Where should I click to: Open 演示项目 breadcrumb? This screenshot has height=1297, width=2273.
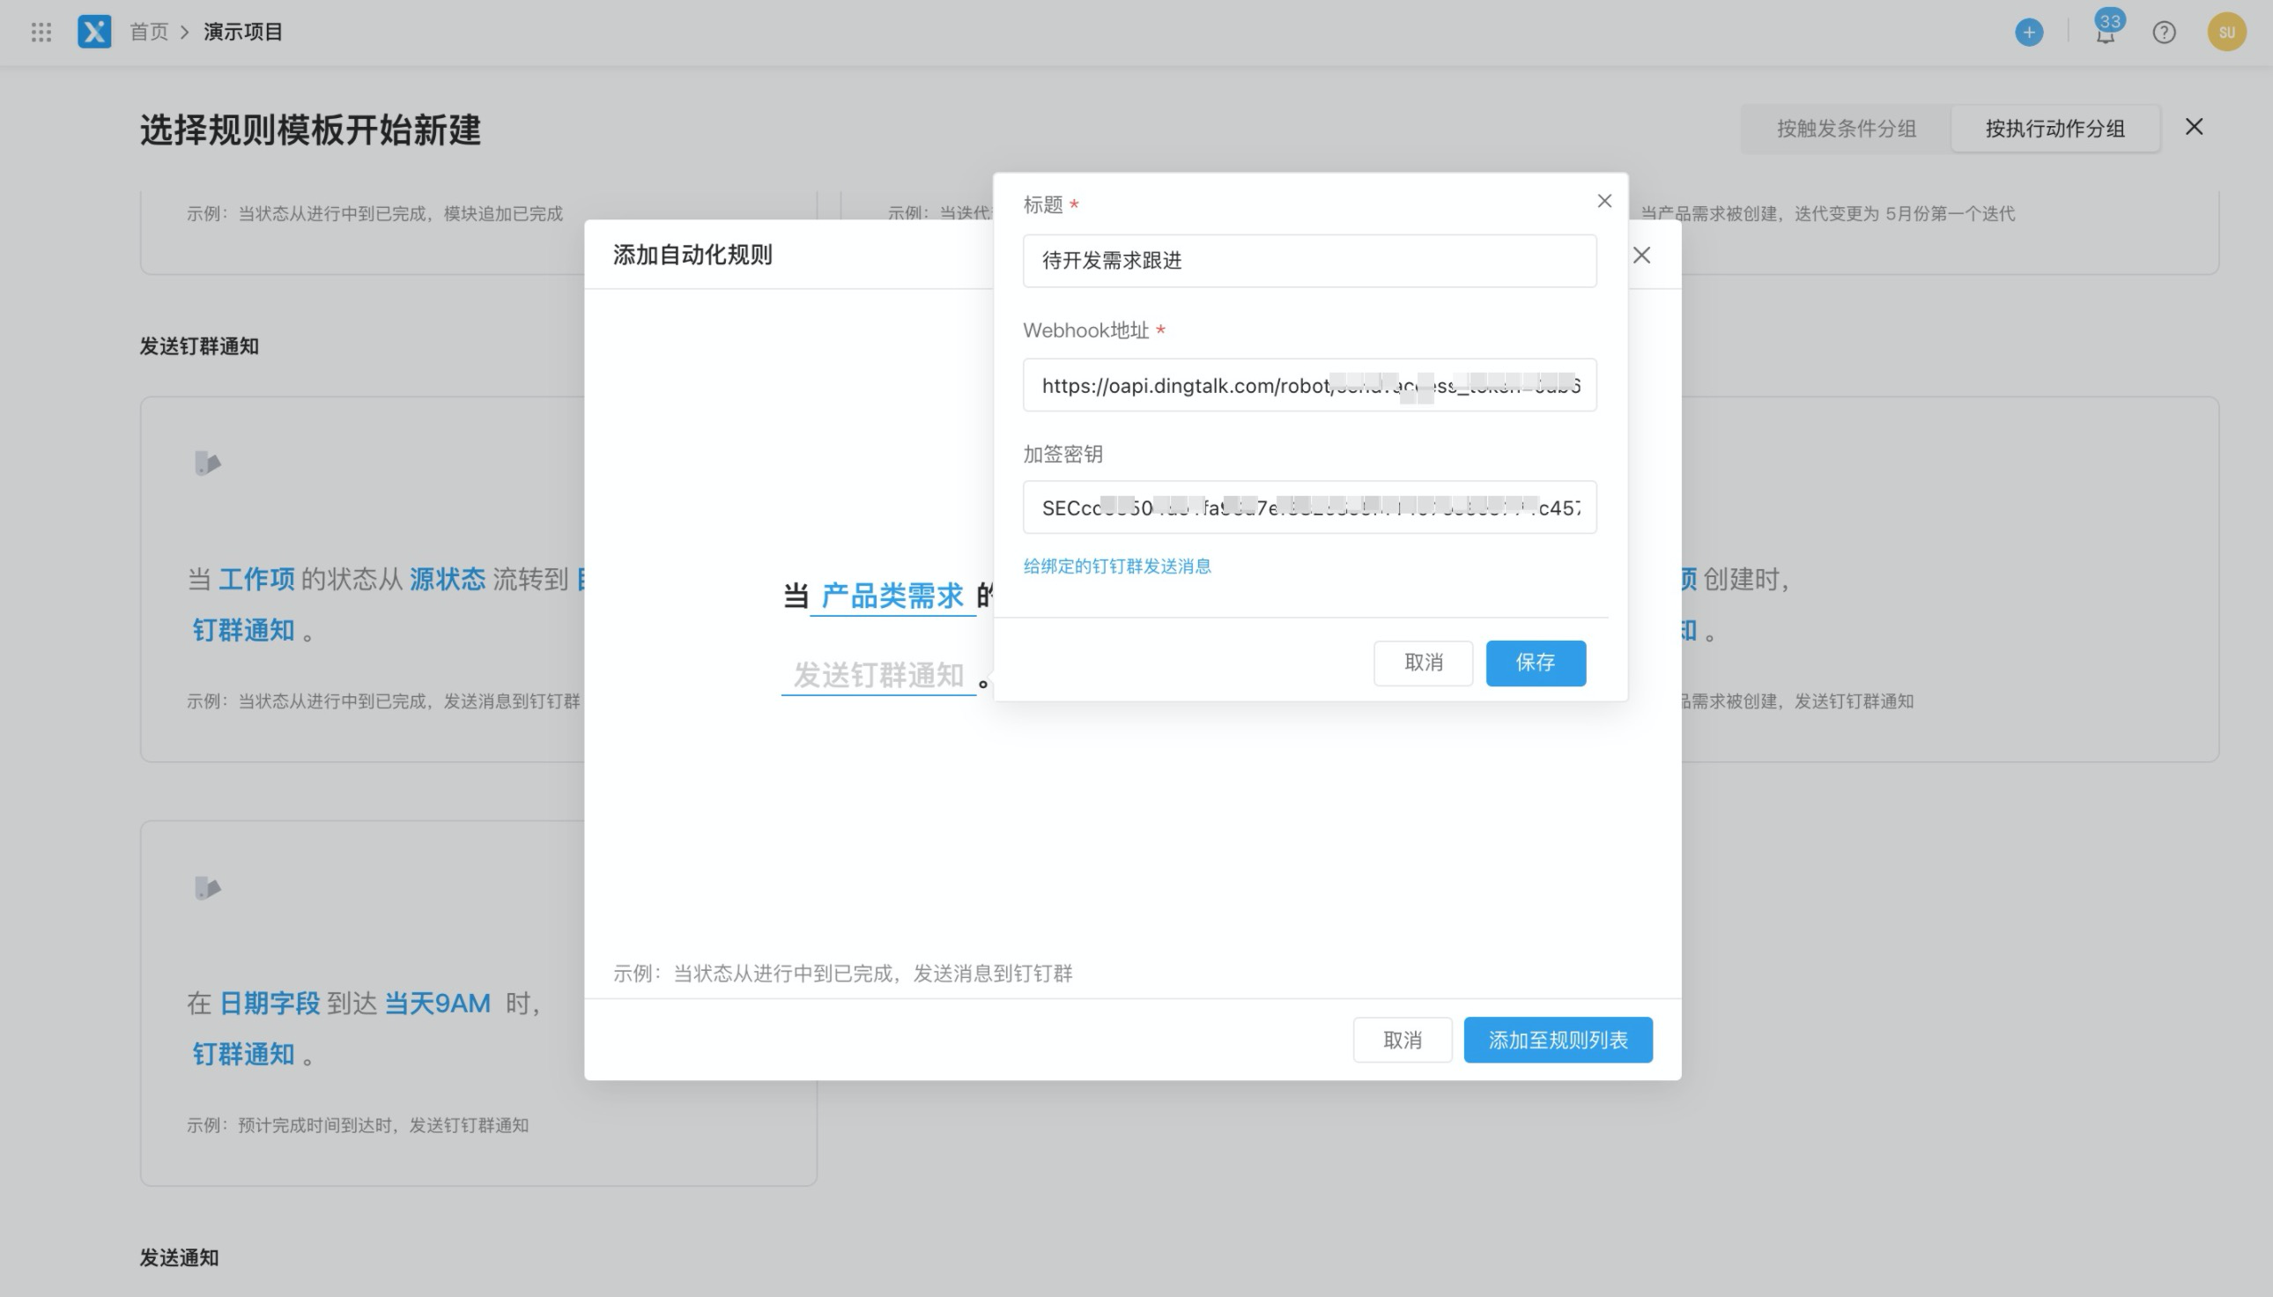(x=243, y=32)
